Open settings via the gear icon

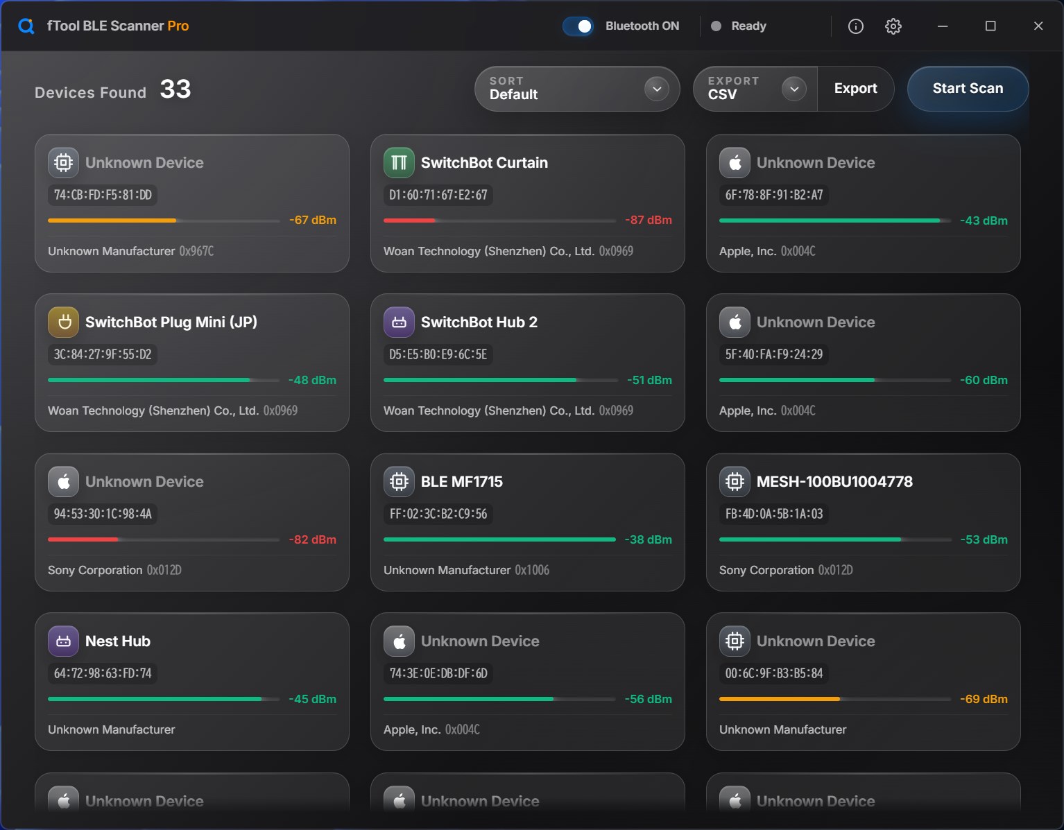click(893, 26)
